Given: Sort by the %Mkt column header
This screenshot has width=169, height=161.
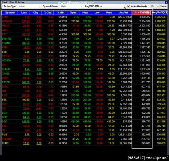Looking at the screenshot, I should (61, 13).
